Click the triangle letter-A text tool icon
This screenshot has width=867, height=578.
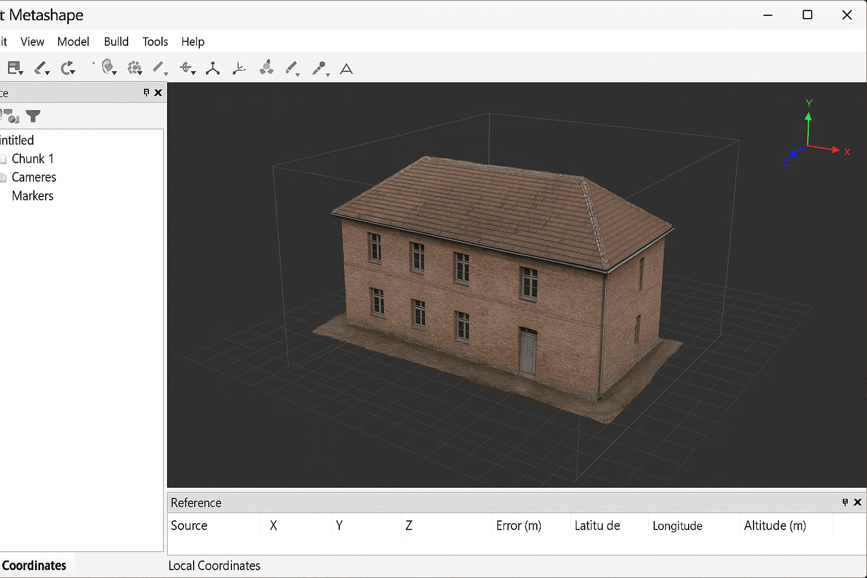(x=347, y=69)
